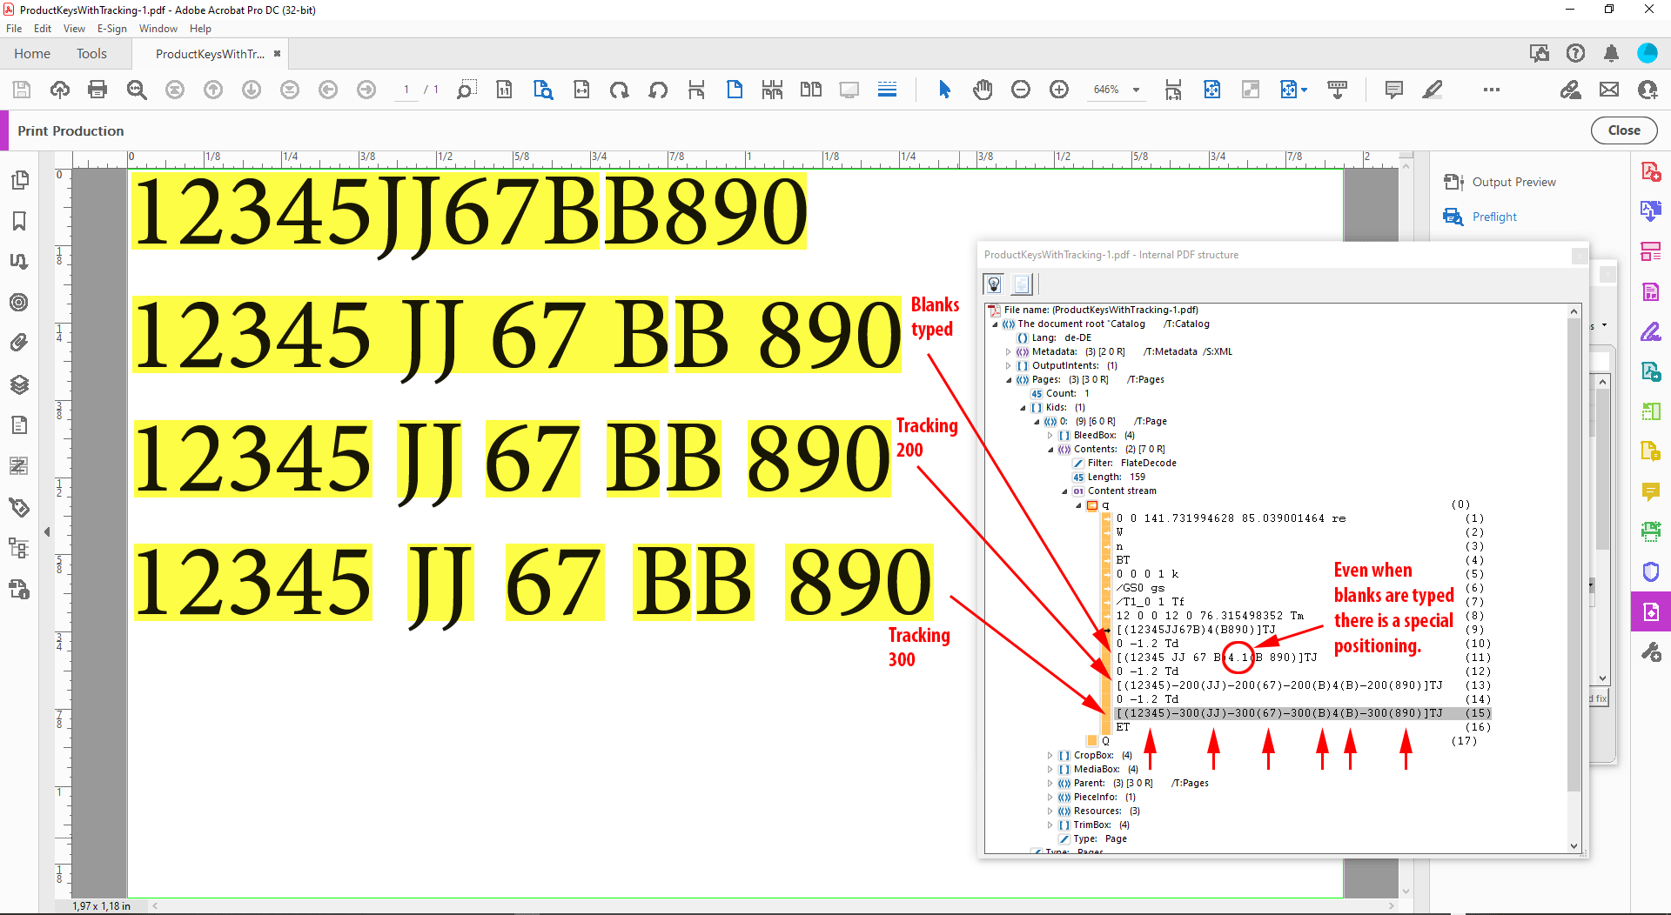Screen dimensions: 1671x915
Task: Click the Print icon
Action: [x=97, y=90]
